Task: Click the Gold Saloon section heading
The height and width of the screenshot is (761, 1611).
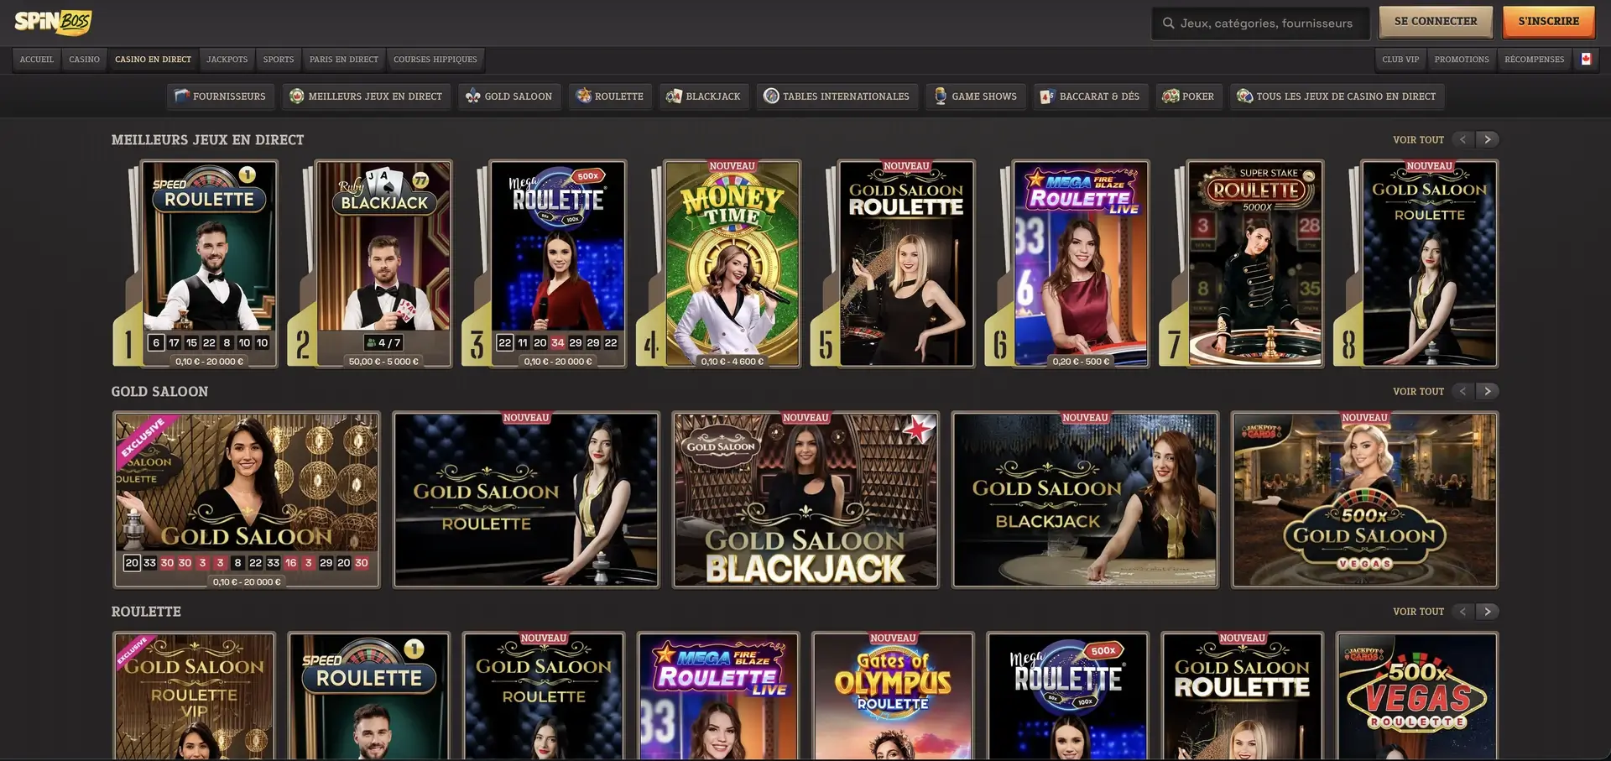Action: point(159,392)
